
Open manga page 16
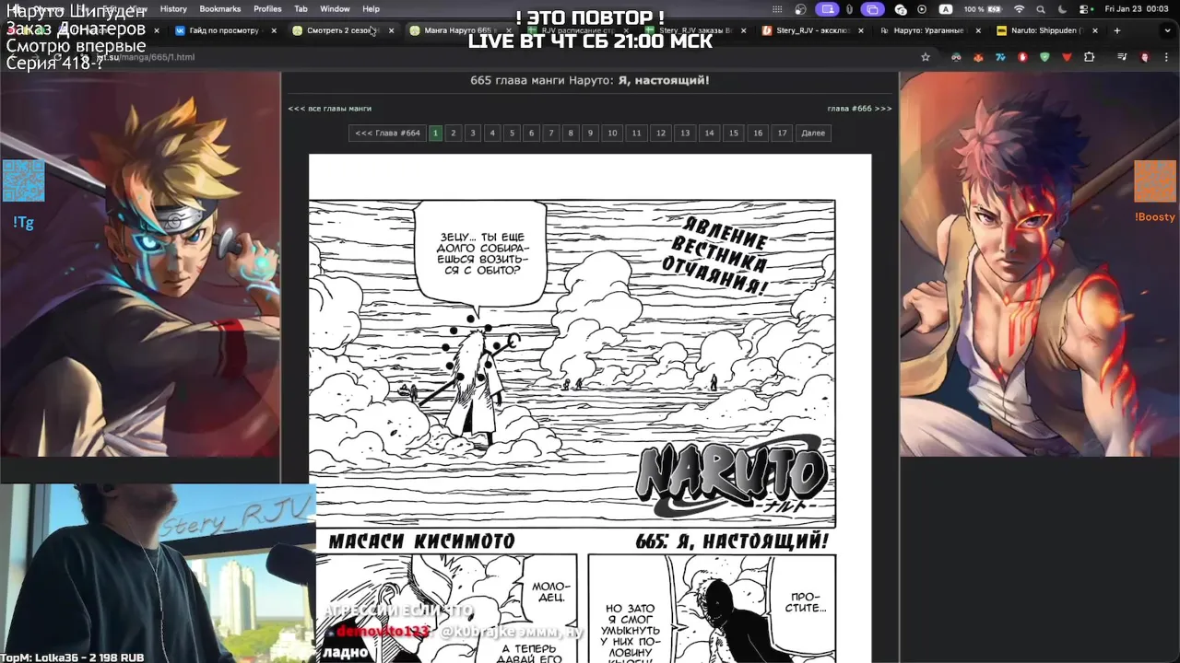pos(758,134)
